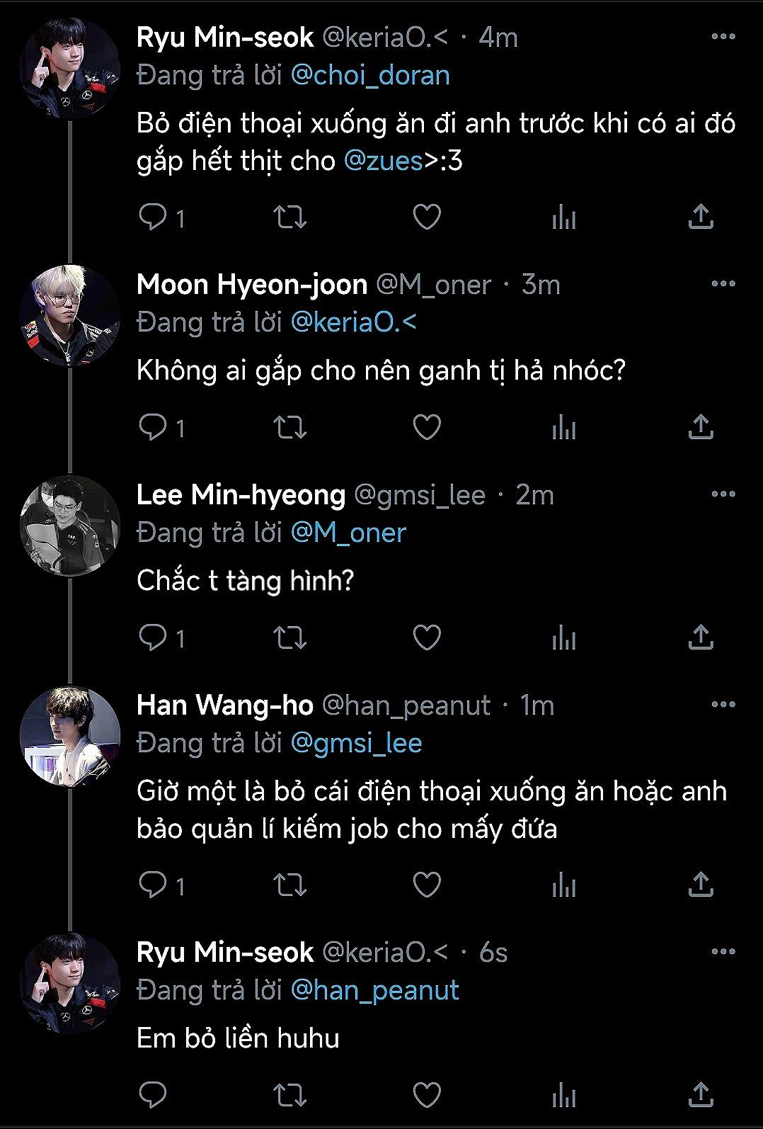Open more options on Lee Min-hyeong's tweet
Viewport: 763px width, 1129px height.
click(723, 494)
